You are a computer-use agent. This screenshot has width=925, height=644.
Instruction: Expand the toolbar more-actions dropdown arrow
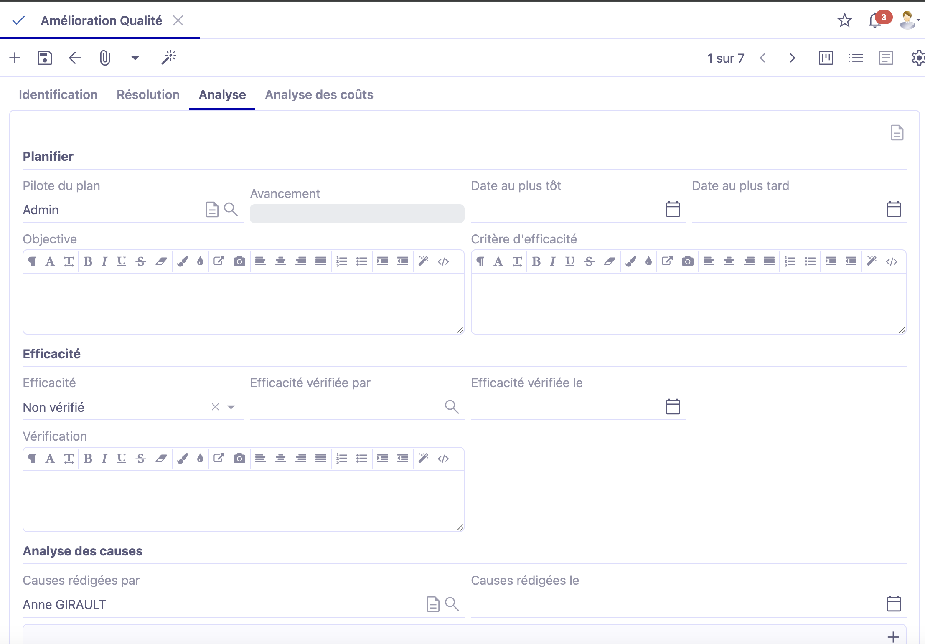coord(135,58)
